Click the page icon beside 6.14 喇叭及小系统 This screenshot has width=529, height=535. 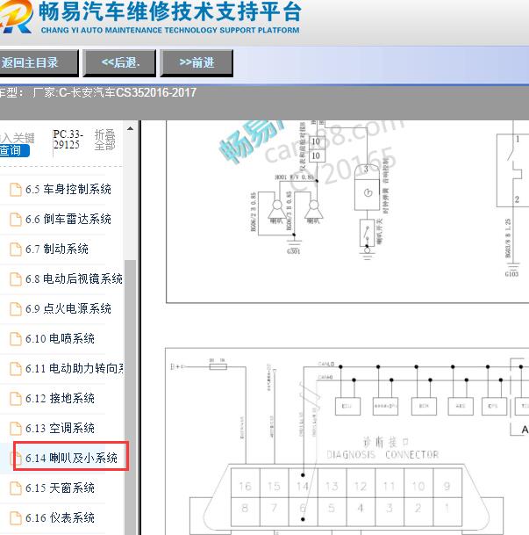[x=15, y=458]
